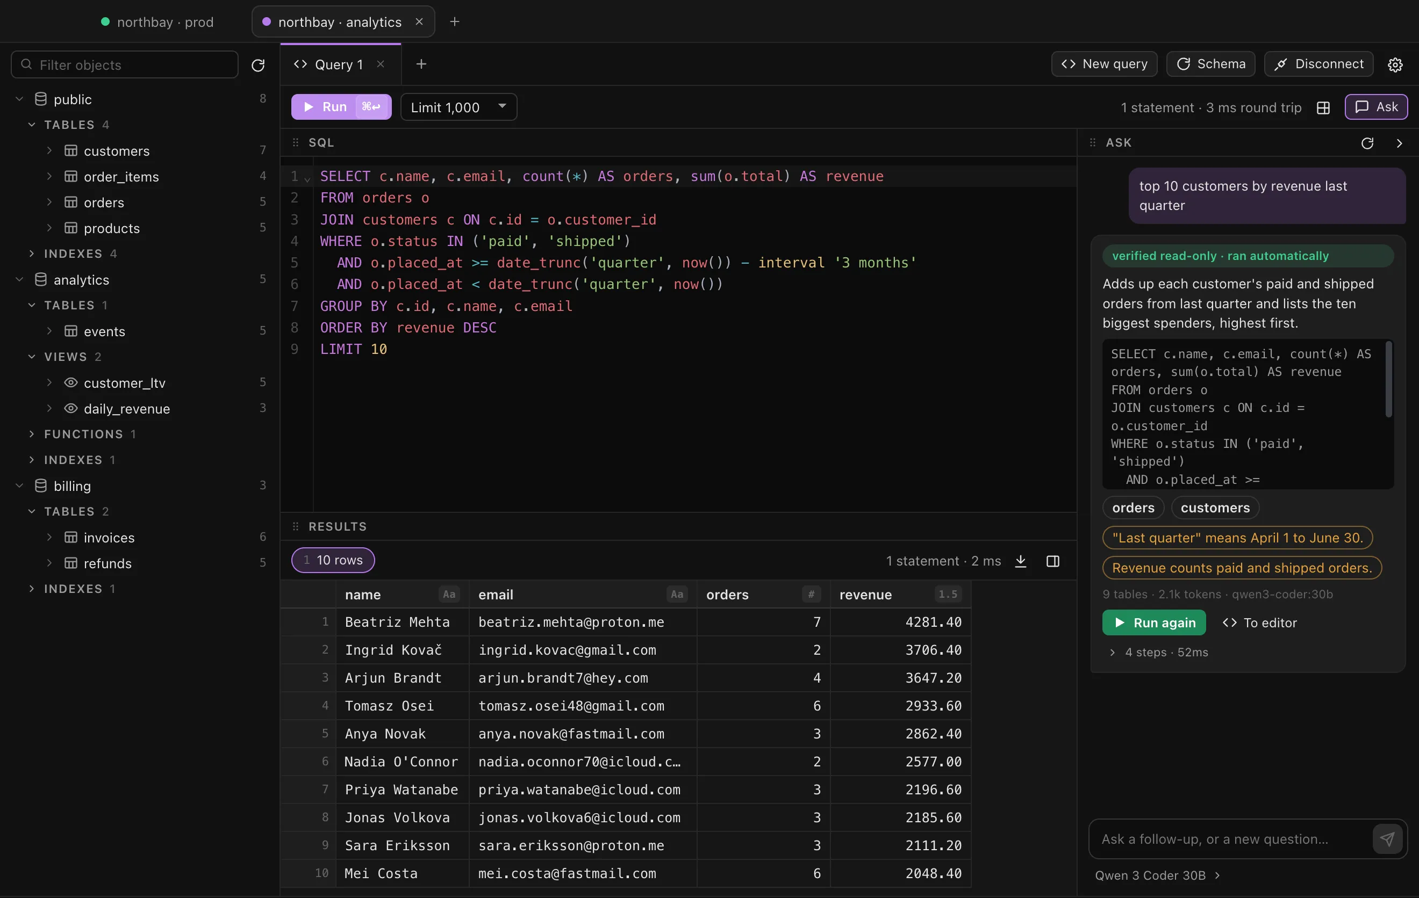Send the follow-up question
The width and height of the screenshot is (1419, 898).
point(1387,839)
